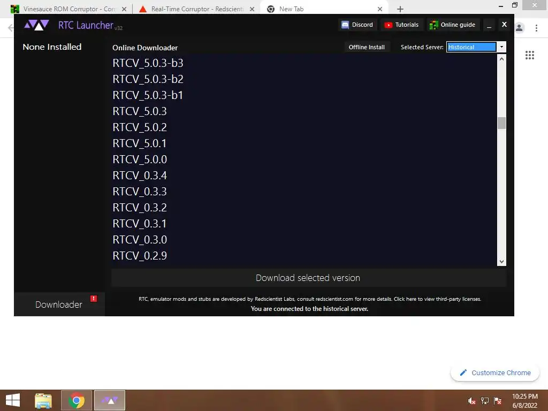Click the version list scroll up arrow
Viewport: 548px width, 411px height.
[x=501, y=59]
